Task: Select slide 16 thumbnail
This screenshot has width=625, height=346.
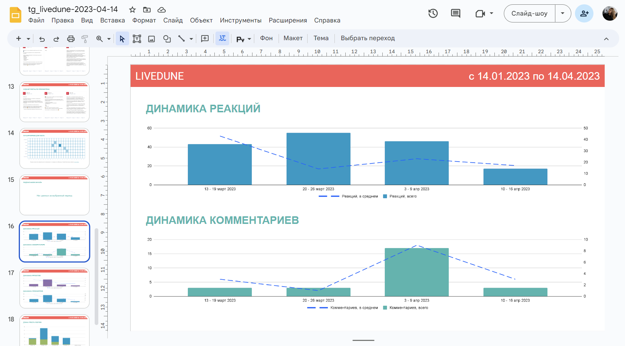Action: 54,241
